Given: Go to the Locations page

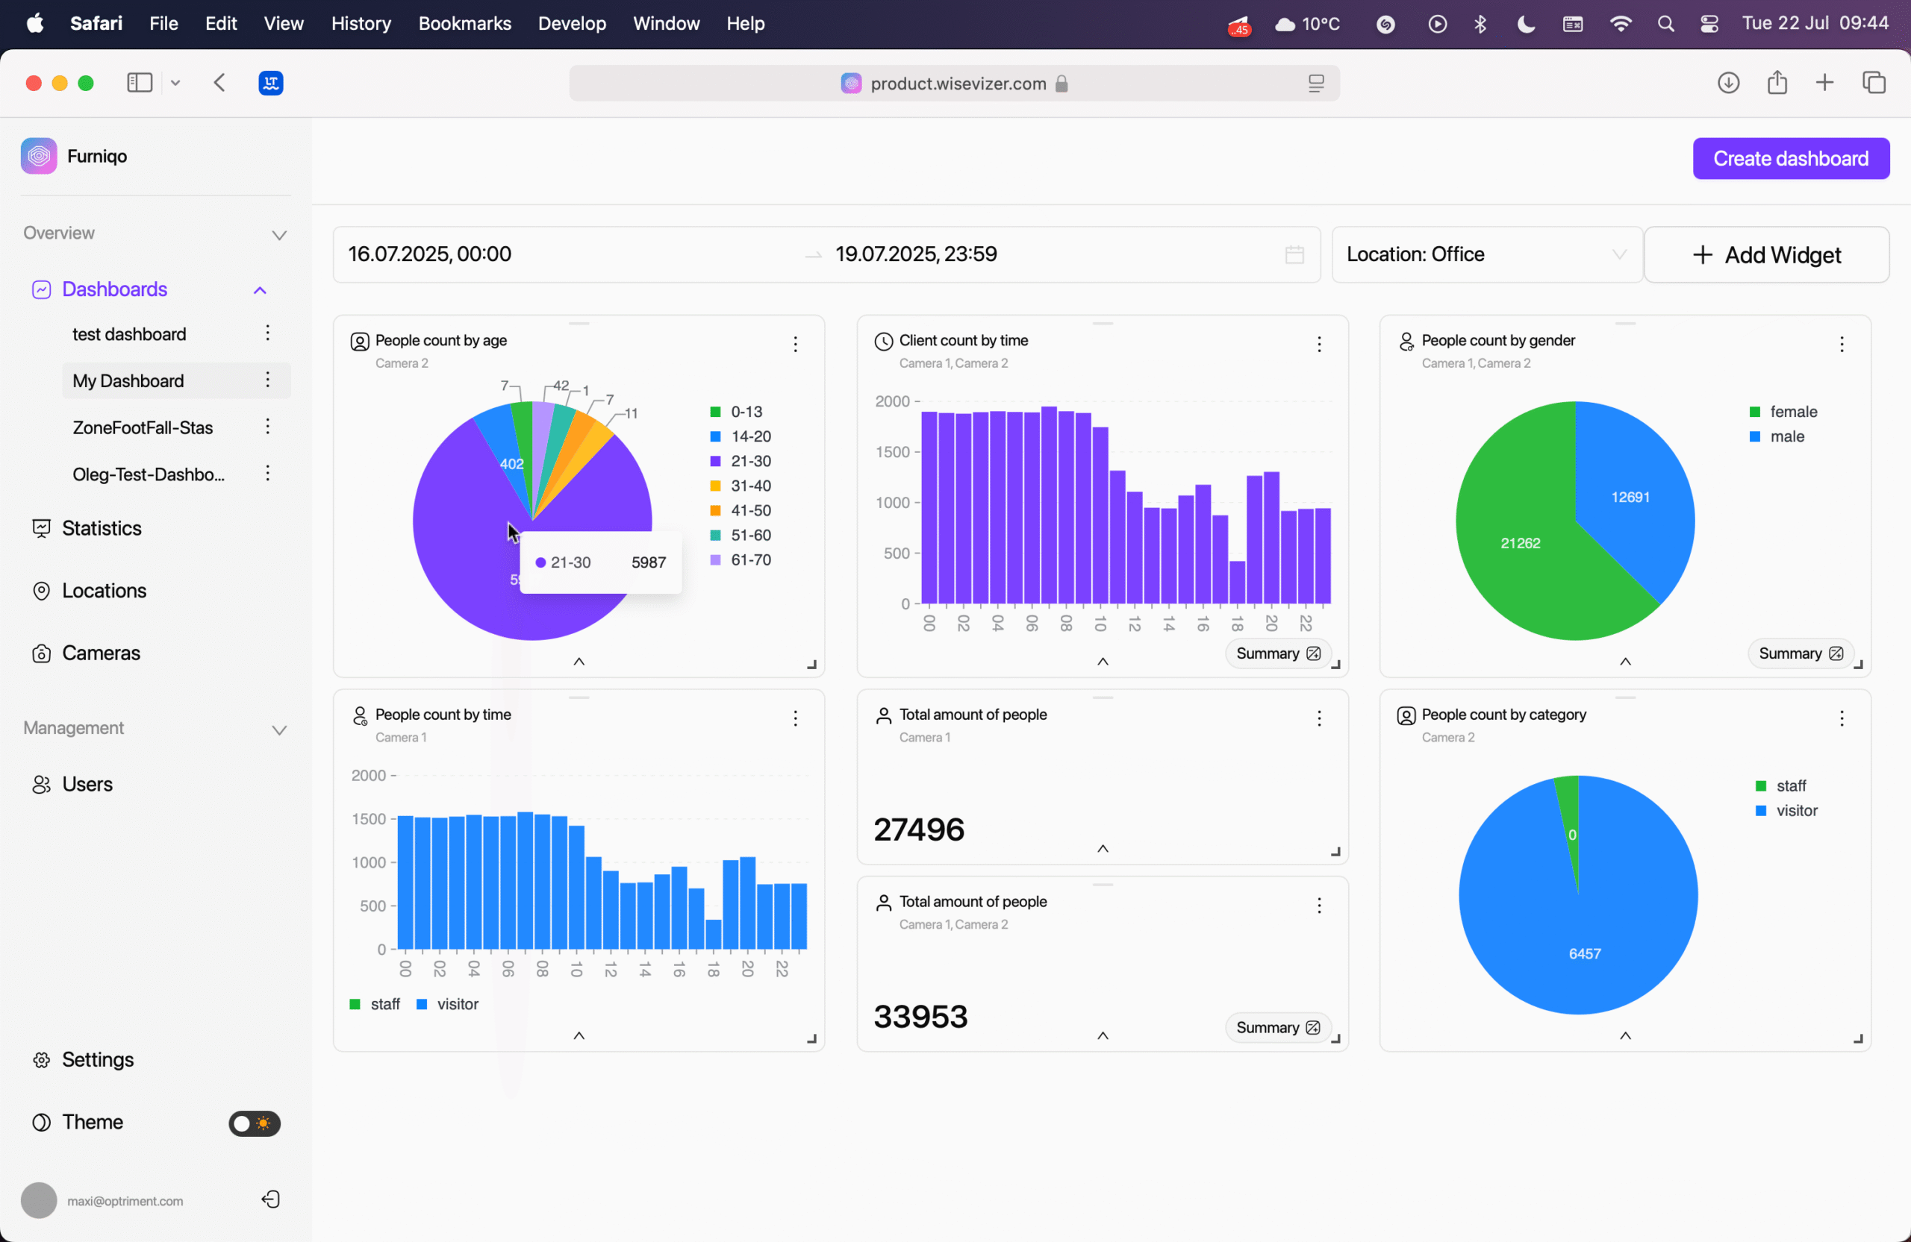Looking at the screenshot, I should coord(104,591).
